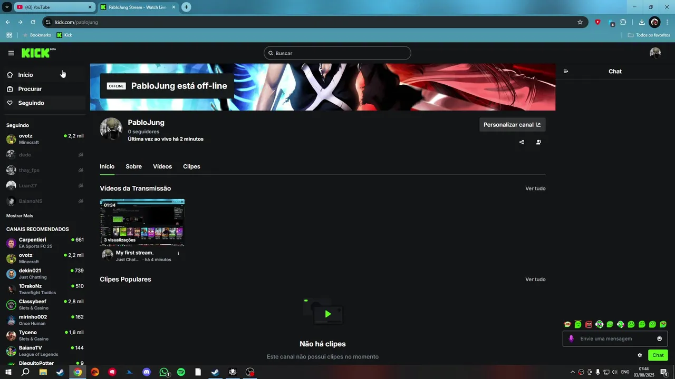The width and height of the screenshot is (675, 379).
Task: Open the user avatar menu in Kick header
Action: tap(655, 53)
